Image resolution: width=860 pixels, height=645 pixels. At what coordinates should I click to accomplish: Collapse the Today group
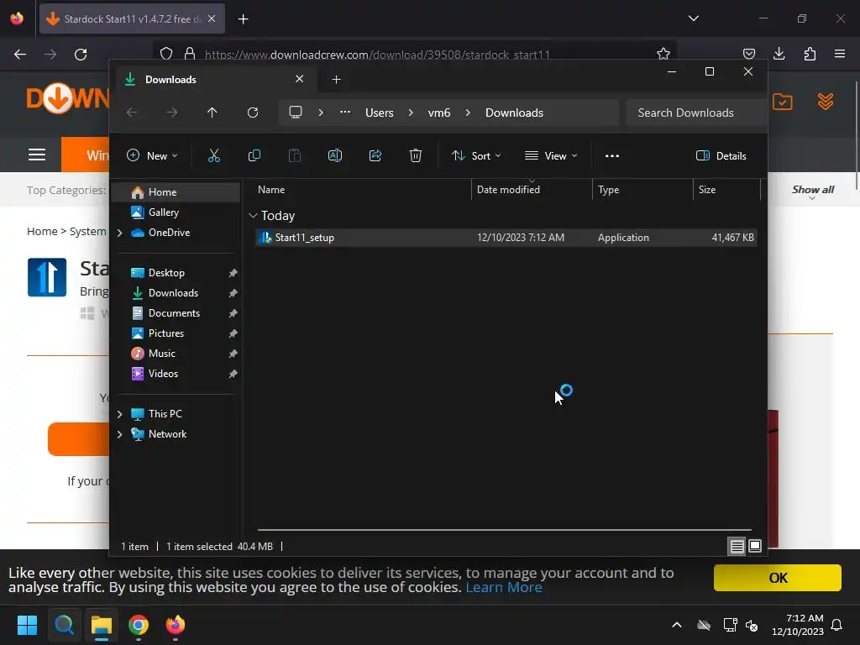click(x=253, y=216)
